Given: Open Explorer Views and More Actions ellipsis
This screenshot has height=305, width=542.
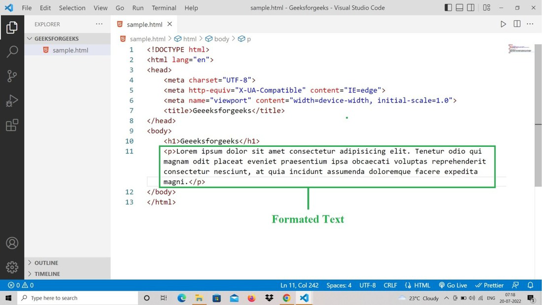Looking at the screenshot, I should (x=99, y=24).
